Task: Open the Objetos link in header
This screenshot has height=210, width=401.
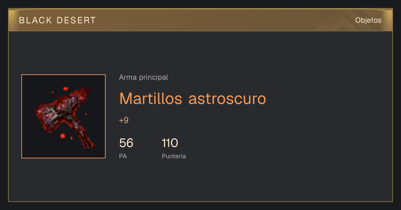Action: click(x=368, y=20)
